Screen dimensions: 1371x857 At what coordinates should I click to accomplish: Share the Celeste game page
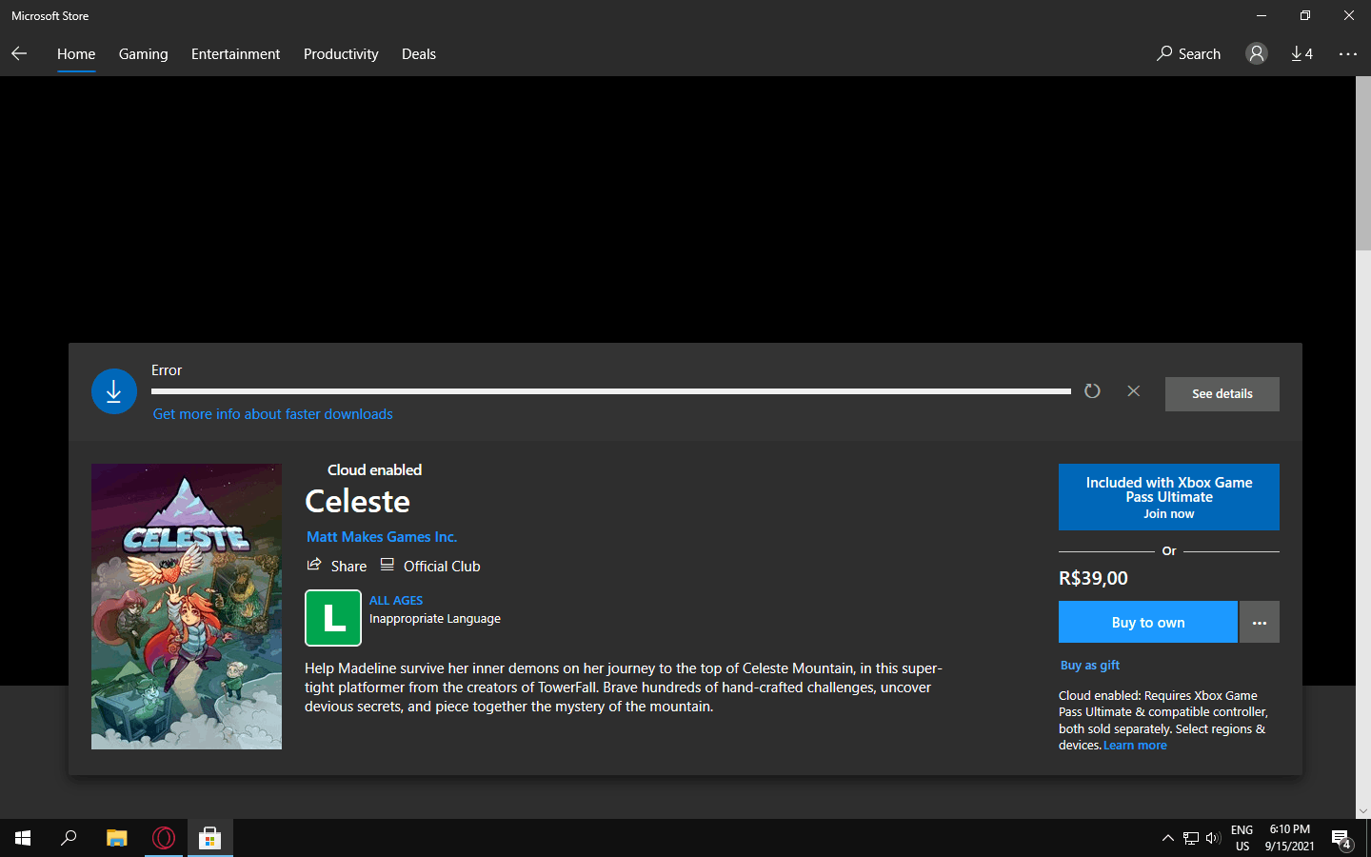[337, 566]
